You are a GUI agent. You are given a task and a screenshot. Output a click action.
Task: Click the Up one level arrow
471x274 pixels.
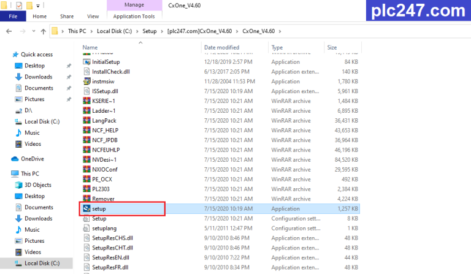[44, 31]
